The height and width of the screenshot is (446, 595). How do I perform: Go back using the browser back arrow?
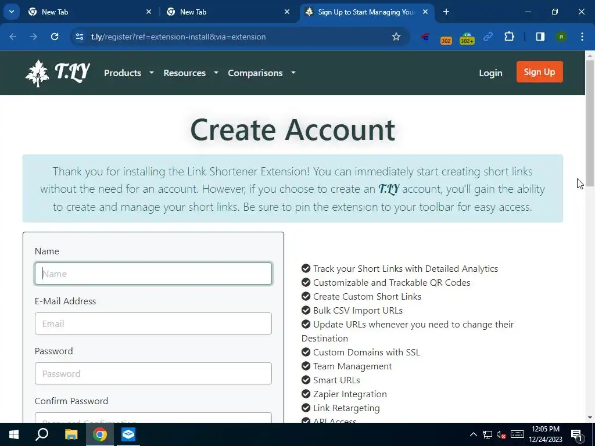coord(13,37)
